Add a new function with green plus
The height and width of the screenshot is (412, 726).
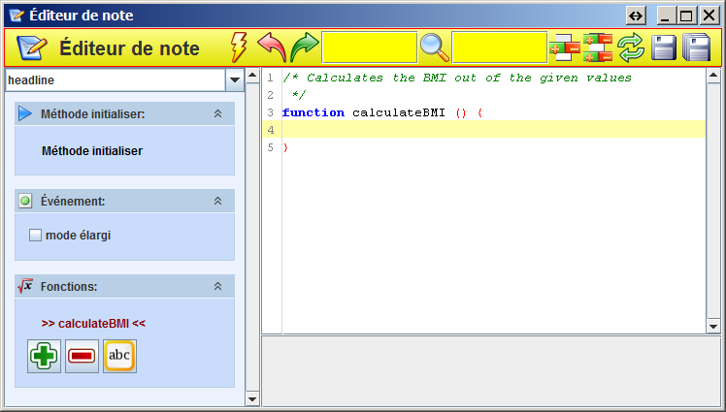[x=43, y=356]
